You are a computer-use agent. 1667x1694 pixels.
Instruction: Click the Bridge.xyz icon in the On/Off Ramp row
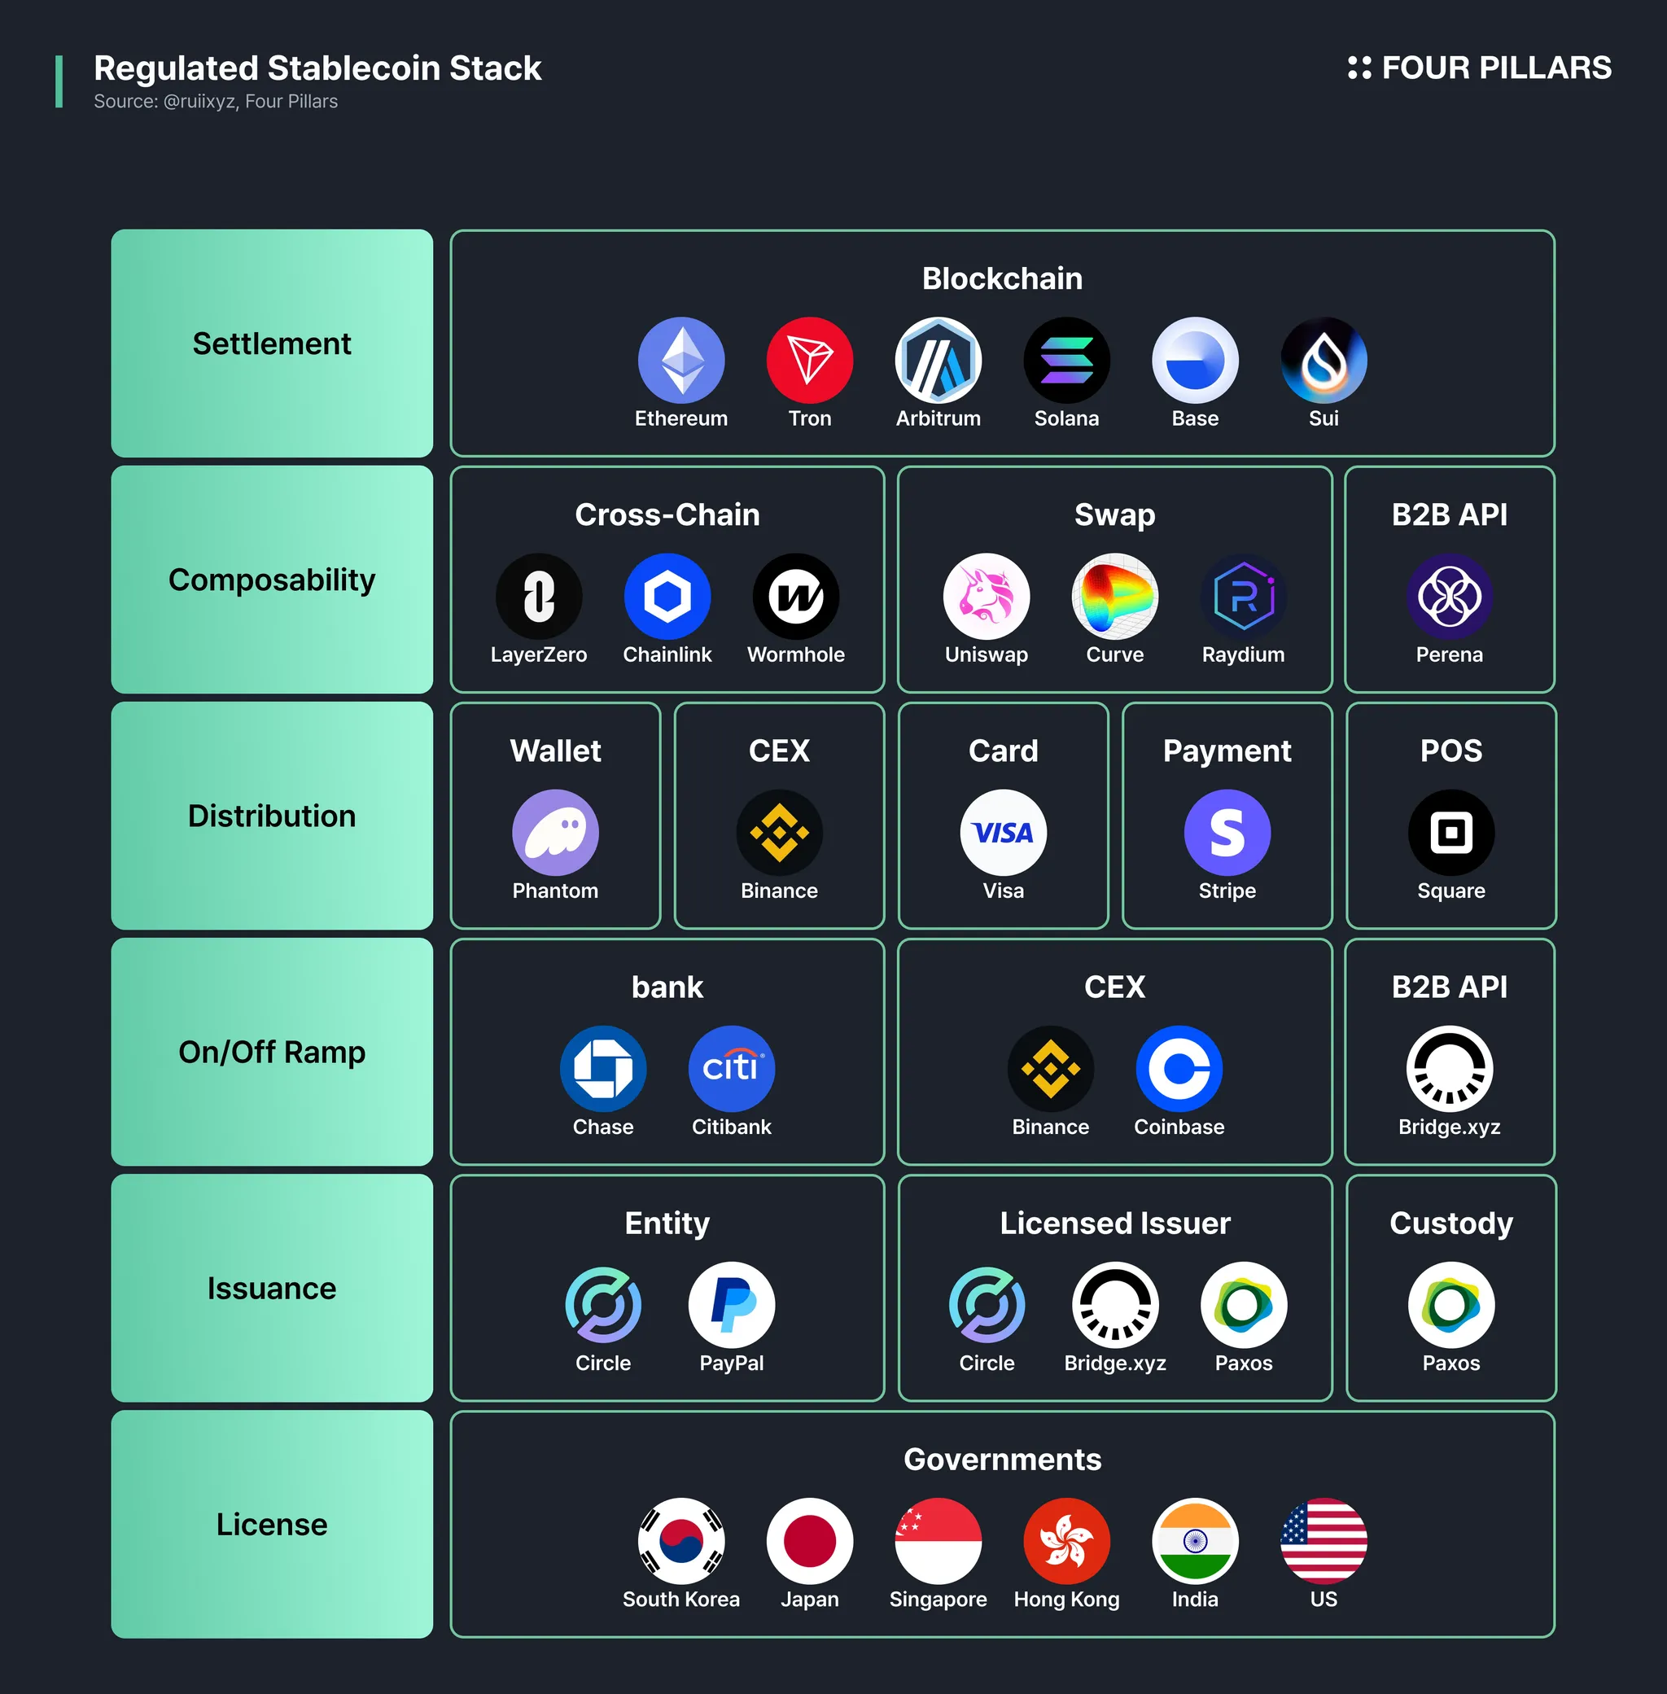click(x=1450, y=1069)
